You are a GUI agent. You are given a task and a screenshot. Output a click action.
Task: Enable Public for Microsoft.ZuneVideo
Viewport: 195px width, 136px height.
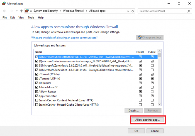[152, 70]
